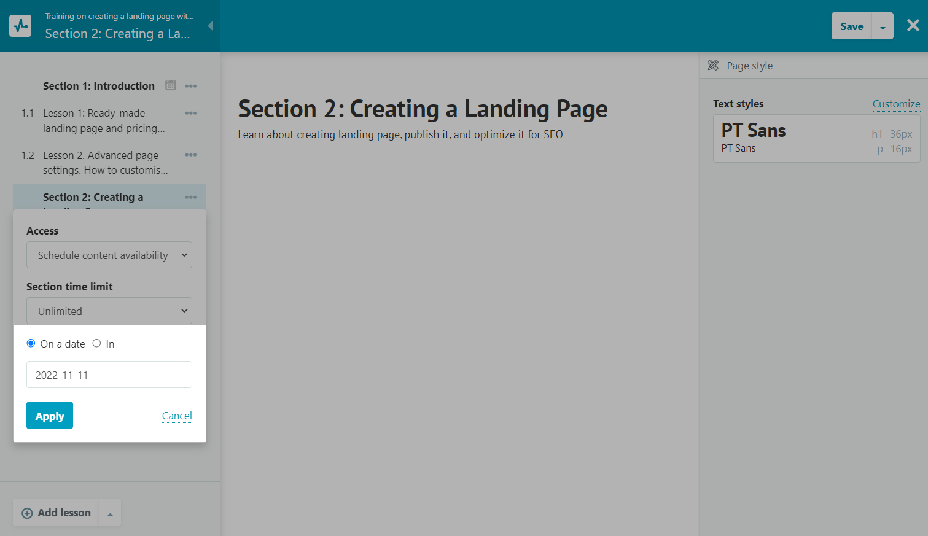Select the "On a date" radio button
The height and width of the screenshot is (536, 928).
tap(31, 343)
